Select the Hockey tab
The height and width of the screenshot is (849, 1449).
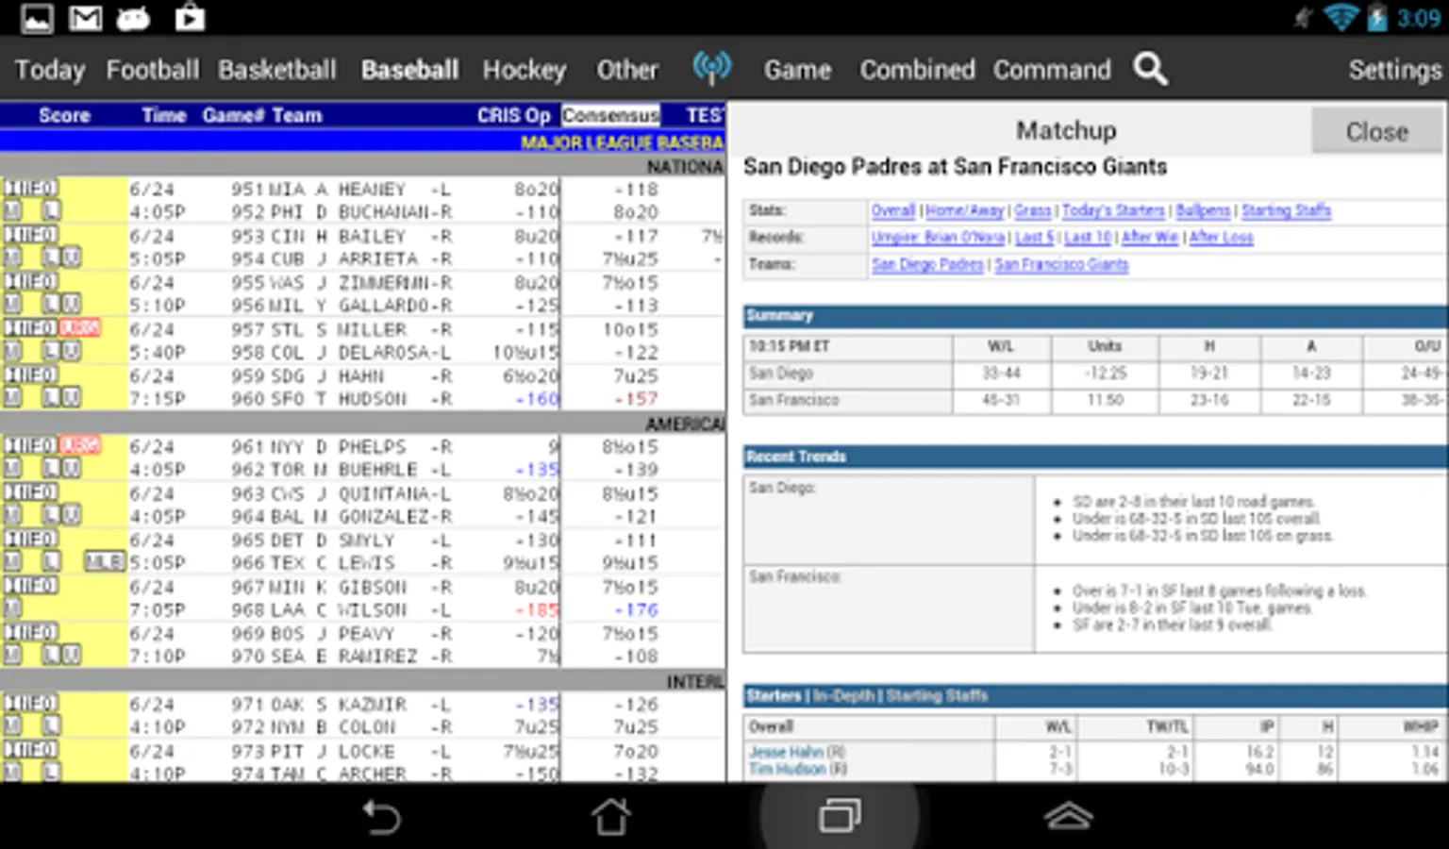[x=525, y=70]
